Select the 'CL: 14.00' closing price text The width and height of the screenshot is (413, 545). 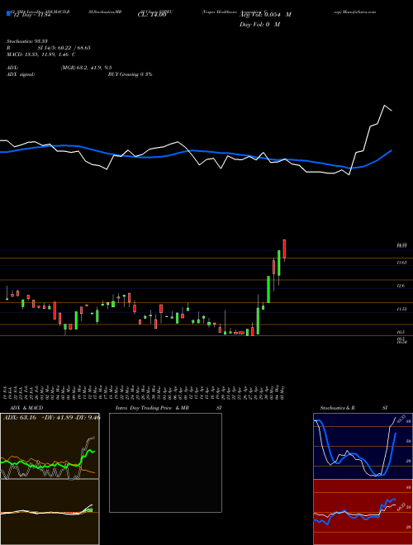pos(152,15)
